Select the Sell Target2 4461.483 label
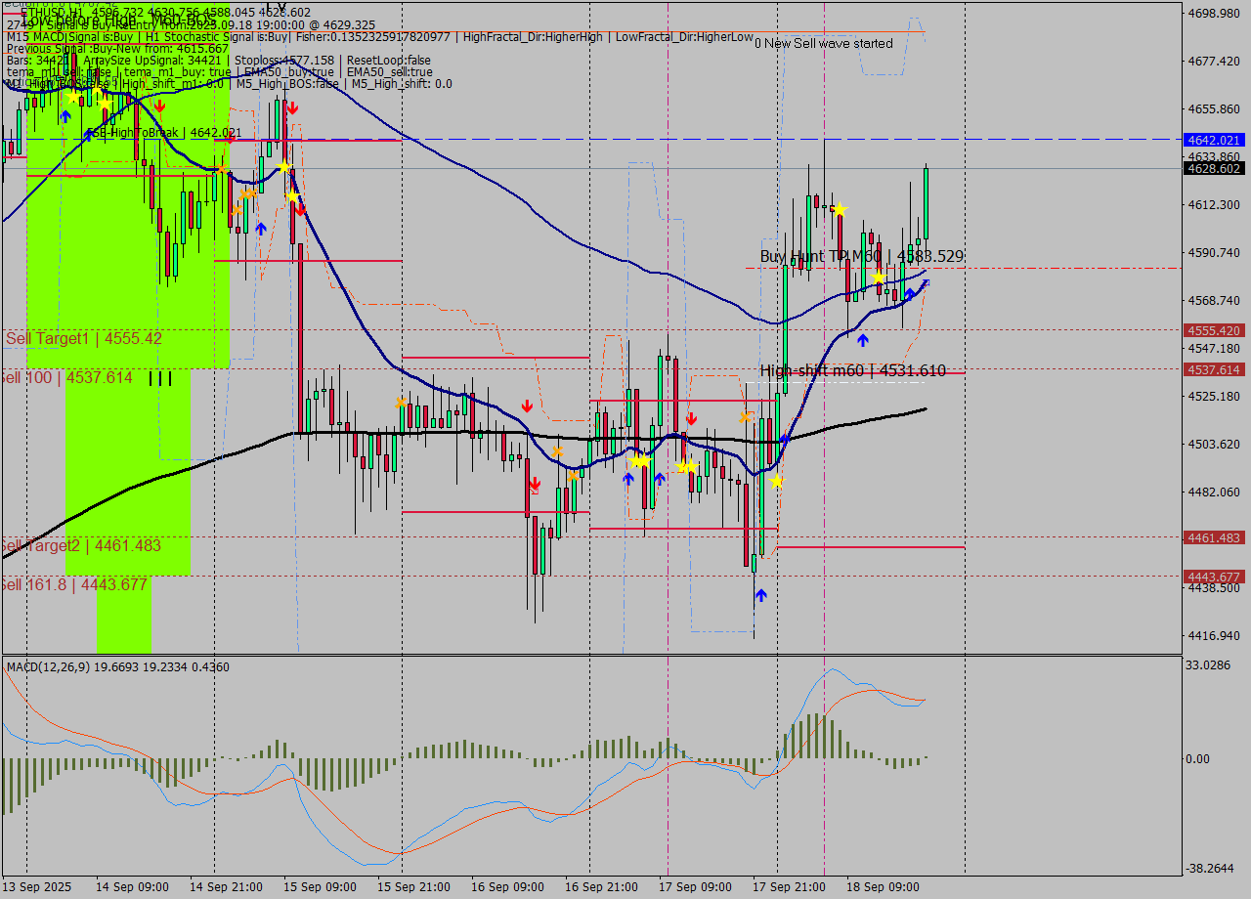The height and width of the screenshot is (899, 1251). 81,545
